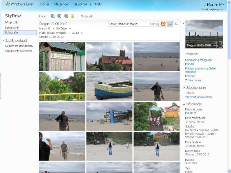
Task: Open the Marcin M account dropdown
Action: coord(214,5)
